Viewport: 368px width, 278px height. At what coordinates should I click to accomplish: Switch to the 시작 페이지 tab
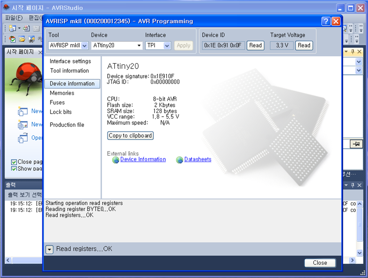[20, 52]
